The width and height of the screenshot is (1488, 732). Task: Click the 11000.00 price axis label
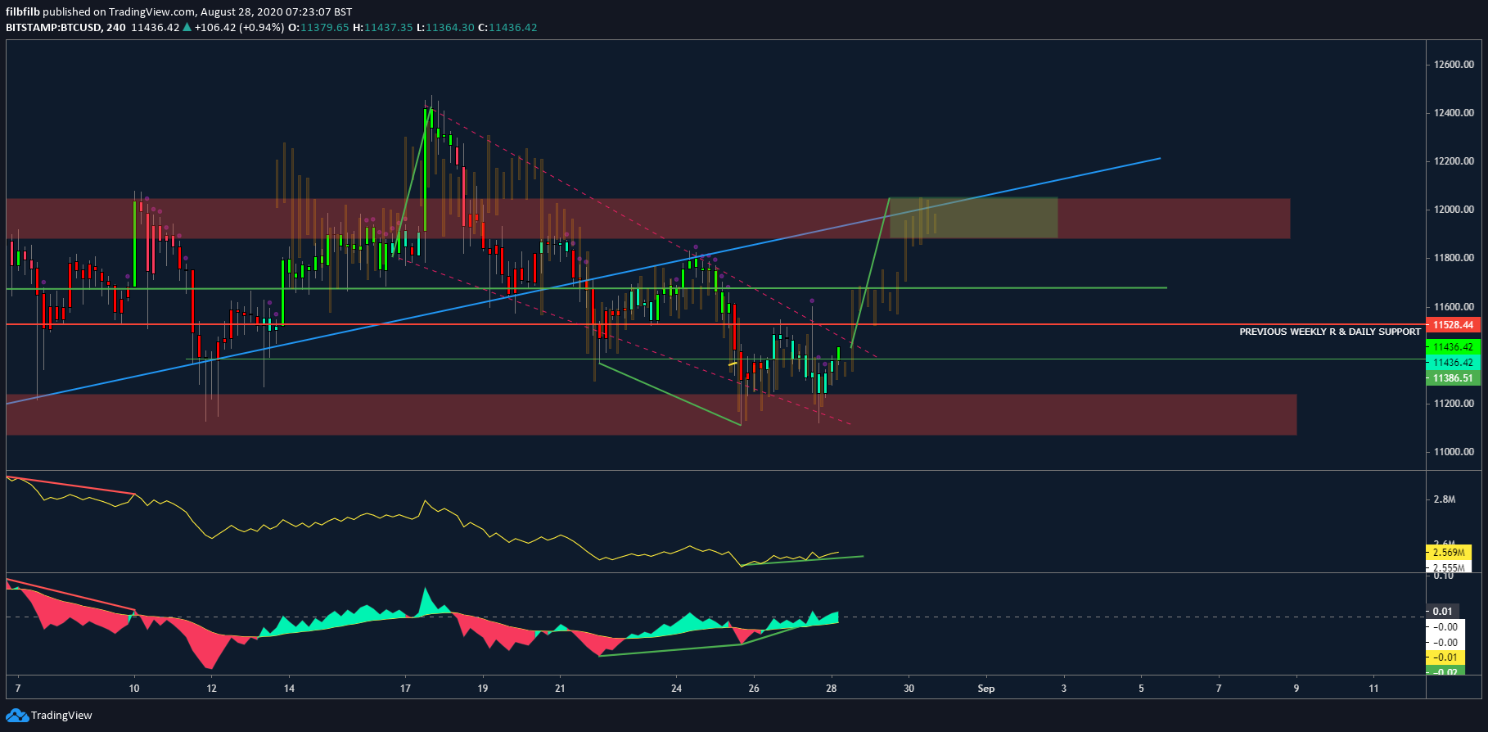tap(1454, 452)
